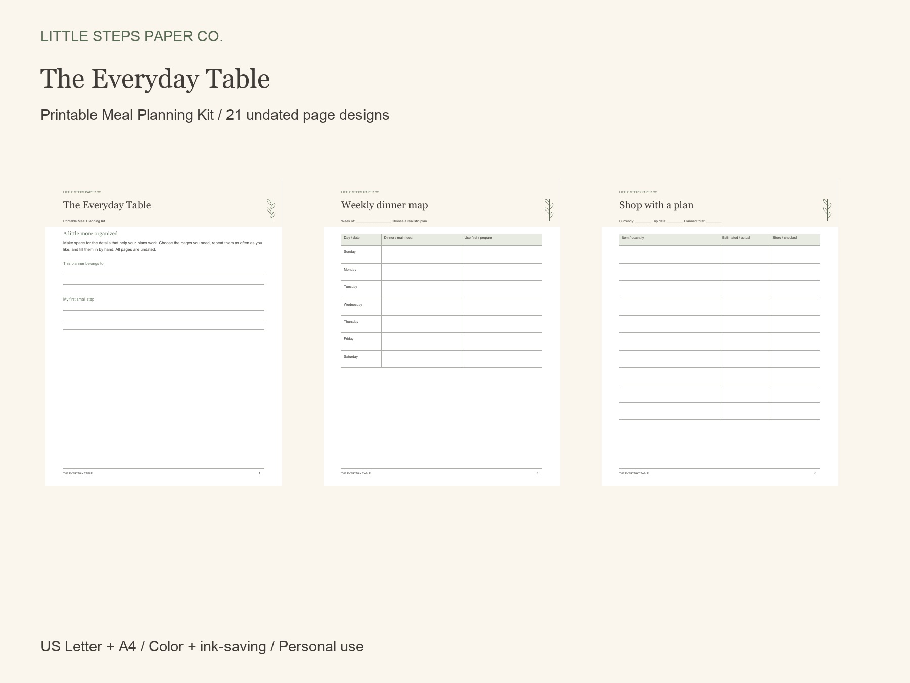Click the 'Use first / prepare' column header

502,240
